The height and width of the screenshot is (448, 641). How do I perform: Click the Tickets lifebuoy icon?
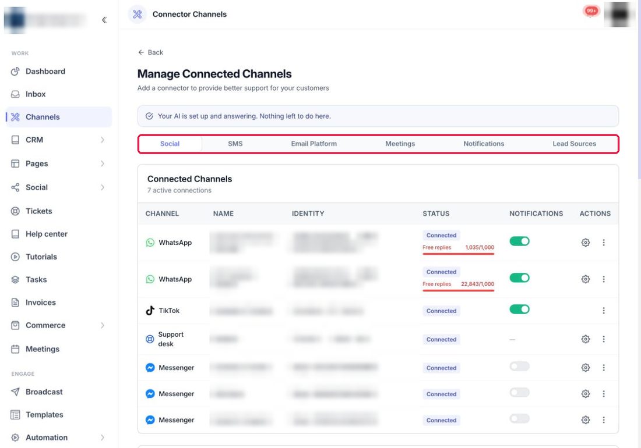(x=15, y=211)
